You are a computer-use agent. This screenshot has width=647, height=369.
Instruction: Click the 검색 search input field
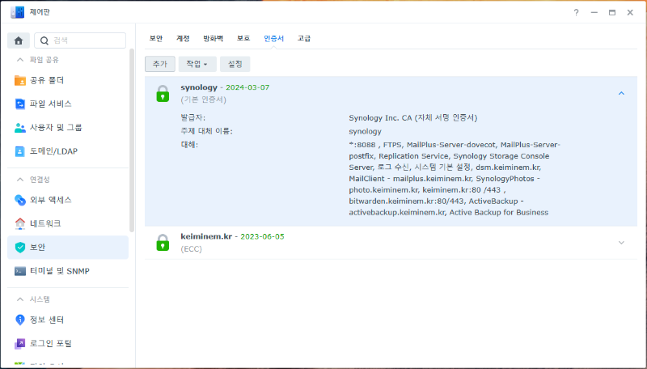[85, 40]
